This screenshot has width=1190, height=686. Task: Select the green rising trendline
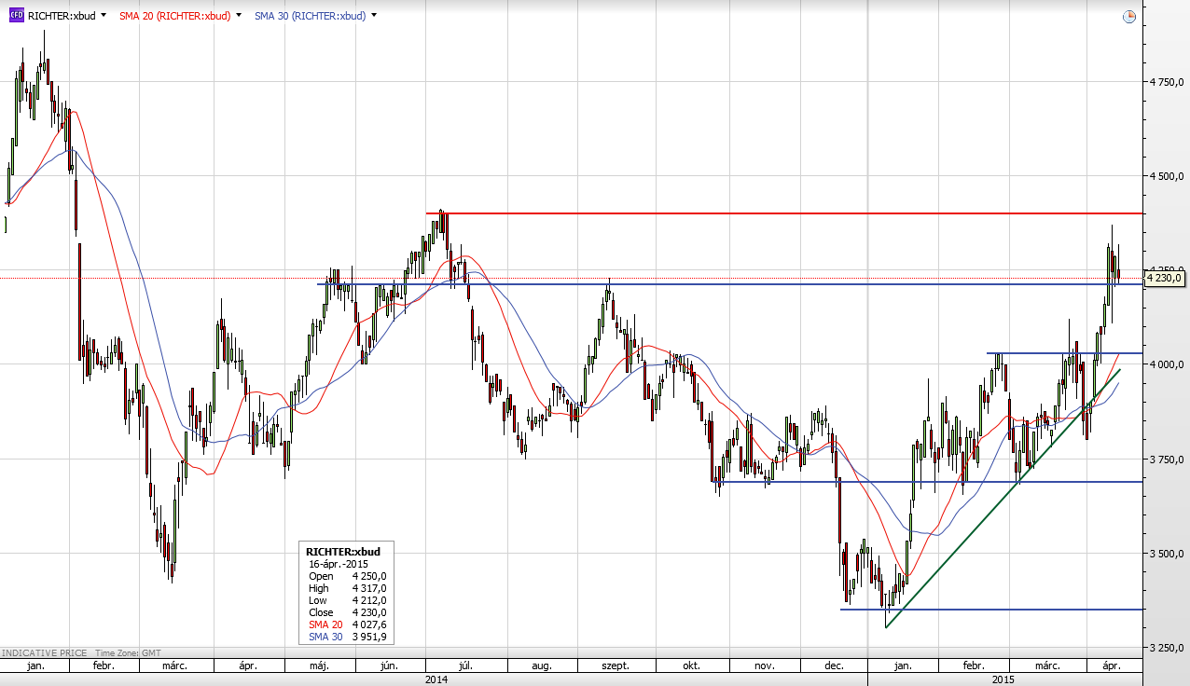click(x=1003, y=499)
